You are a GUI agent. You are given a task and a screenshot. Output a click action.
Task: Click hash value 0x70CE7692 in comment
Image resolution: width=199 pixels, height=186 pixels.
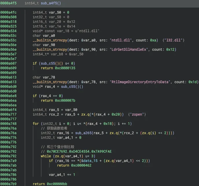pyautogui.click(x=57, y=152)
